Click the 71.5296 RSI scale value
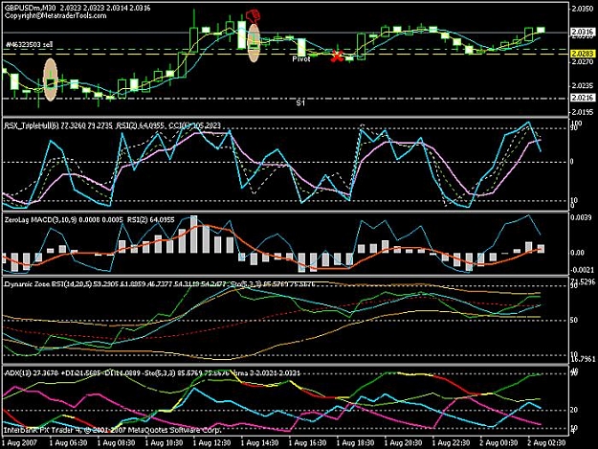Screen dimensions: 598x449 (584, 281)
